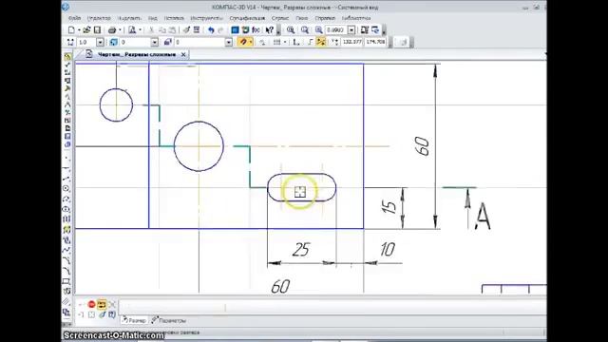
Task: Open the Сервис menu
Action: pyautogui.click(x=280, y=18)
